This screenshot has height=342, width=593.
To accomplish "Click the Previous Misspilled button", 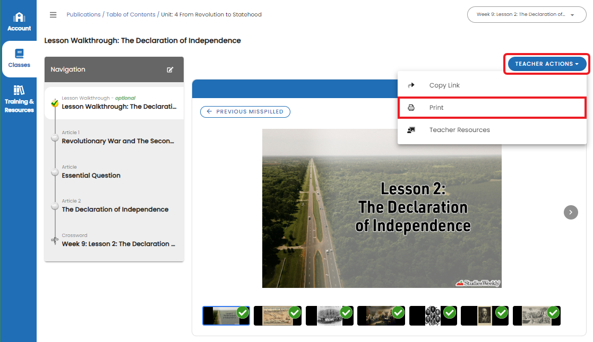I will point(245,112).
